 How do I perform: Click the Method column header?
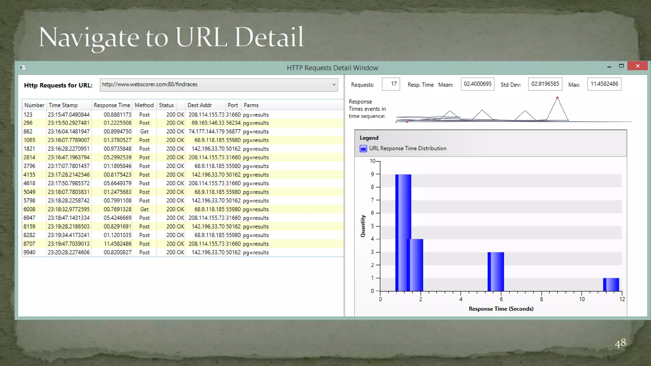click(144, 105)
